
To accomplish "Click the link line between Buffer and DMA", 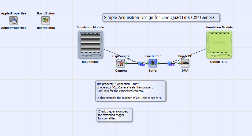I will 164,63.
